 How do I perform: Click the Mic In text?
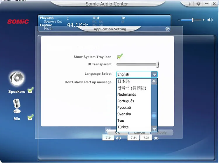pyautogui.click(x=48, y=28)
